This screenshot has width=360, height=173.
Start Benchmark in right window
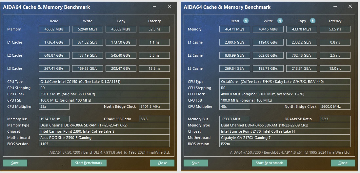269,163
